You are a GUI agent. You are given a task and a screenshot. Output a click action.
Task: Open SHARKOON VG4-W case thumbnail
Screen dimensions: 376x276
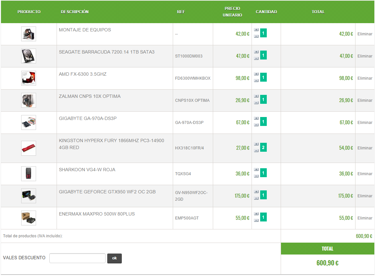(x=28, y=174)
